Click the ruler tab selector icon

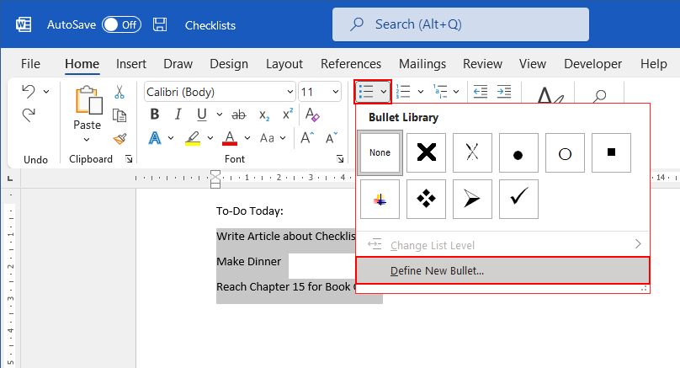(x=10, y=178)
